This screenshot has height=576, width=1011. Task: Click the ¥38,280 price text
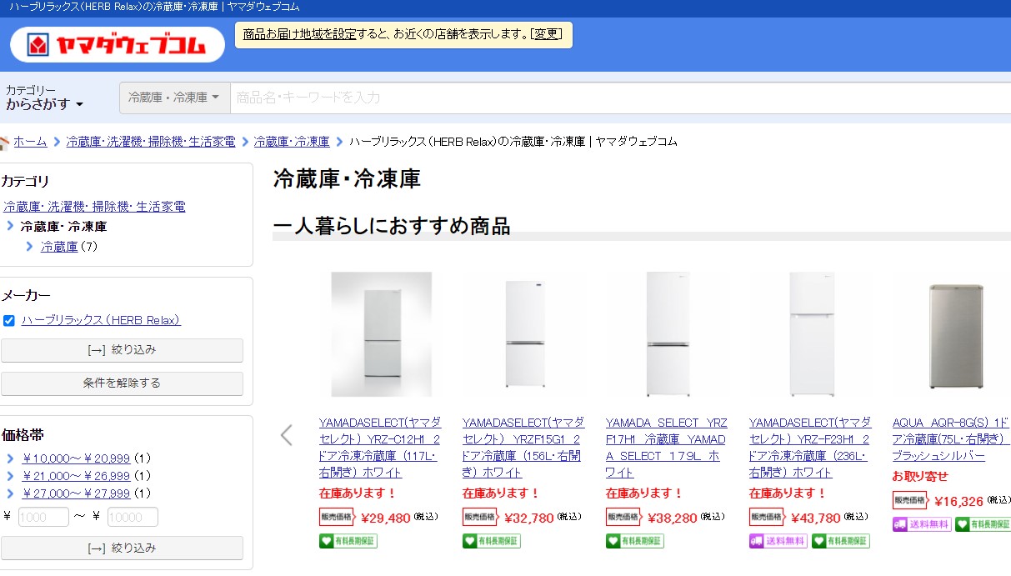673,518
